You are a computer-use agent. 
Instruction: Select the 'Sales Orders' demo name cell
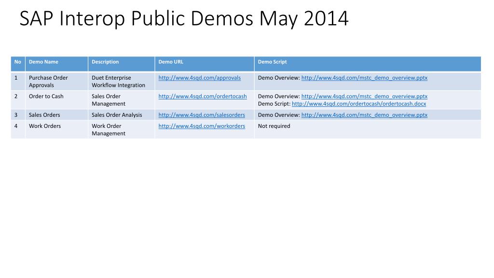click(57, 115)
